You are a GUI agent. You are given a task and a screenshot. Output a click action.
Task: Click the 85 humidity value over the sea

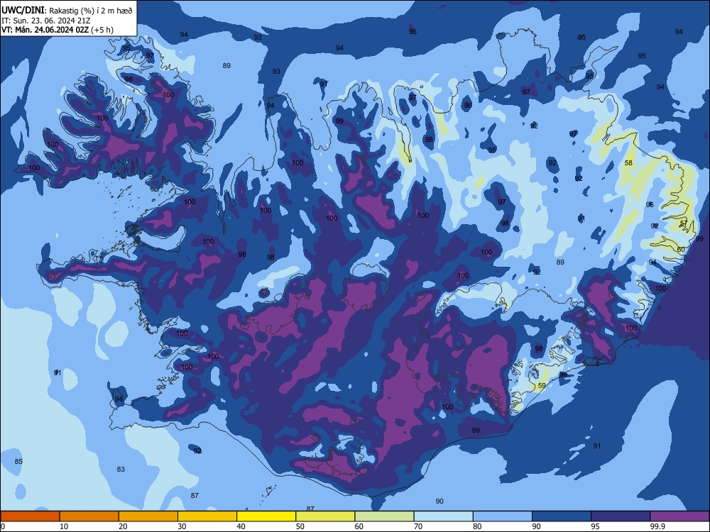tap(18, 462)
